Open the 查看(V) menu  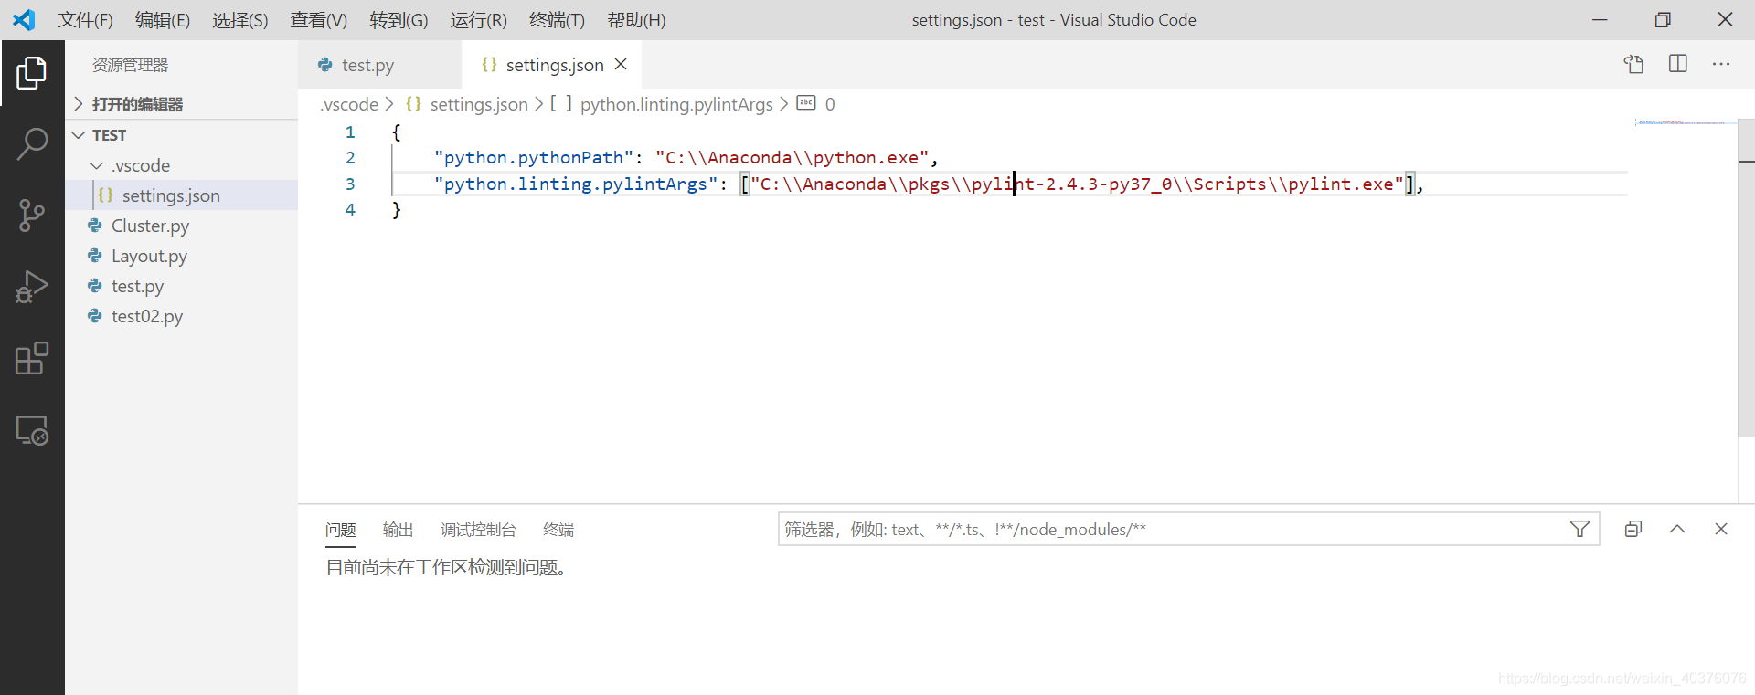click(319, 20)
